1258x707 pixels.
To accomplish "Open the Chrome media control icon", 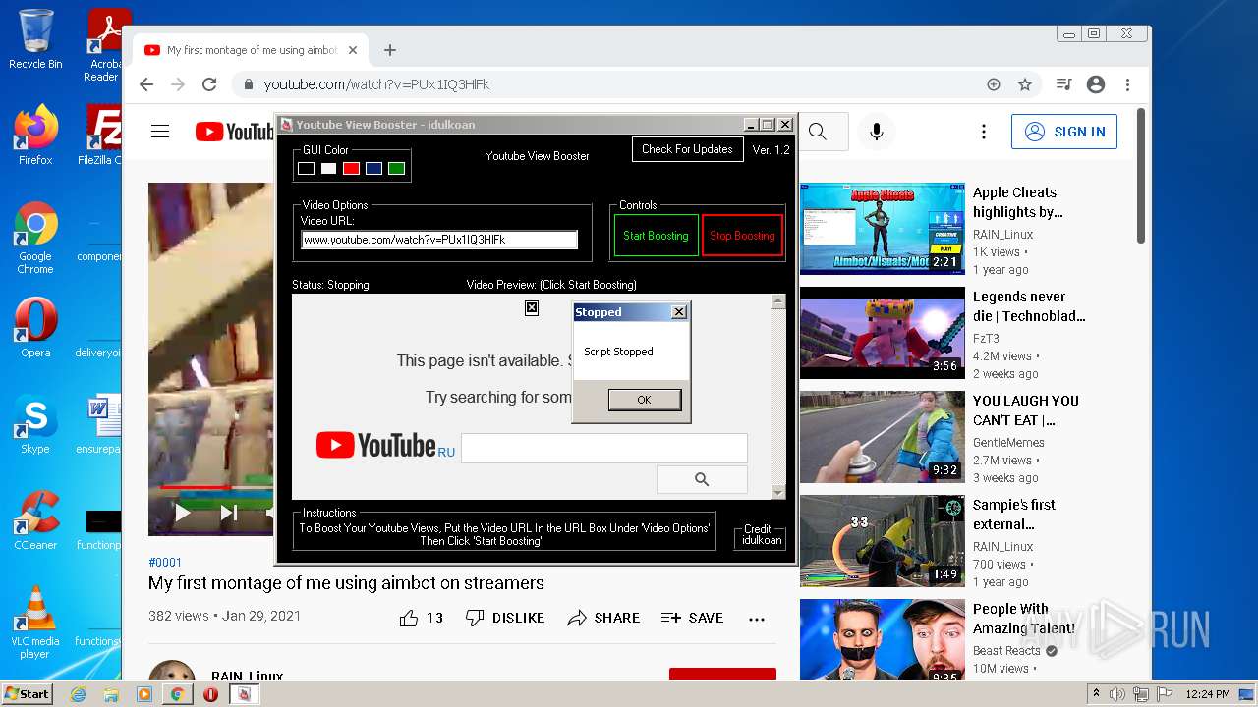I will 1063,84.
